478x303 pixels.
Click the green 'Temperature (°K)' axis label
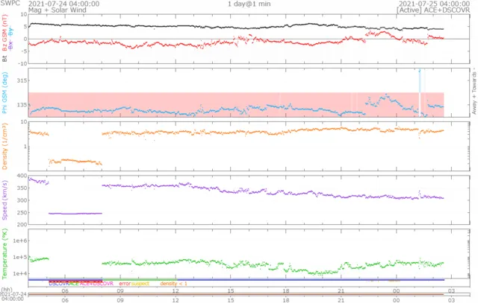point(4,254)
